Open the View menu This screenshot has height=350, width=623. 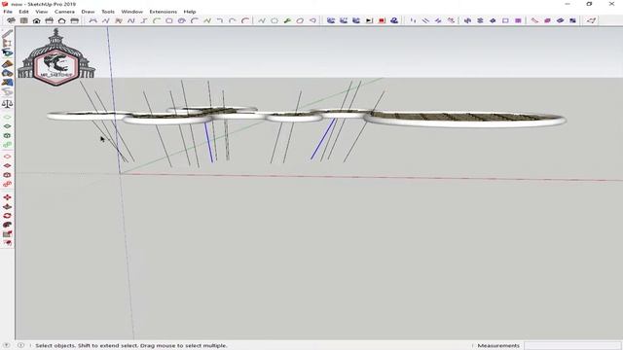(41, 12)
